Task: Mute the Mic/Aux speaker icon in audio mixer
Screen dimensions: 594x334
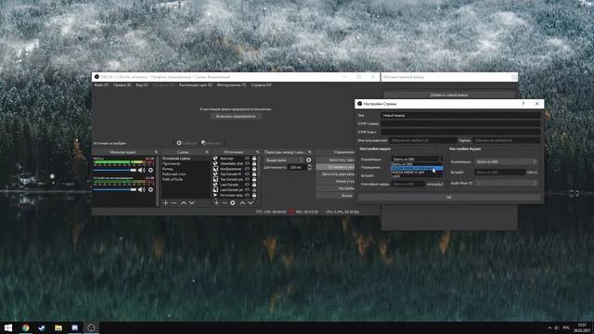Action: (x=141, y=170)
